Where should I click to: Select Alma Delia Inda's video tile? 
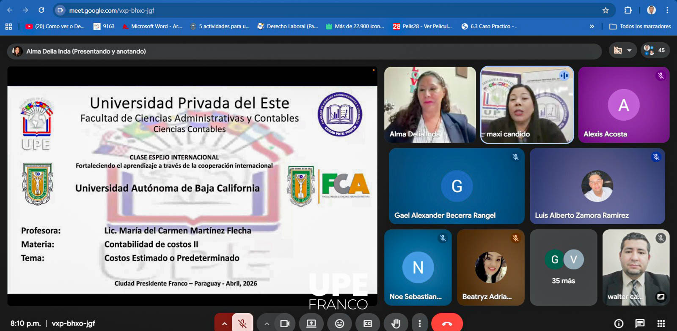tap(430, 105)
